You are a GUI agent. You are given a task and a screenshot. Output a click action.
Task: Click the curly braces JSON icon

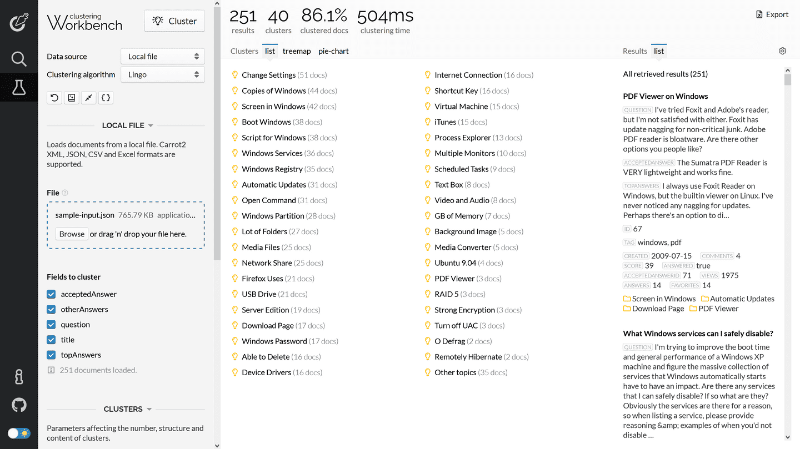106,98
